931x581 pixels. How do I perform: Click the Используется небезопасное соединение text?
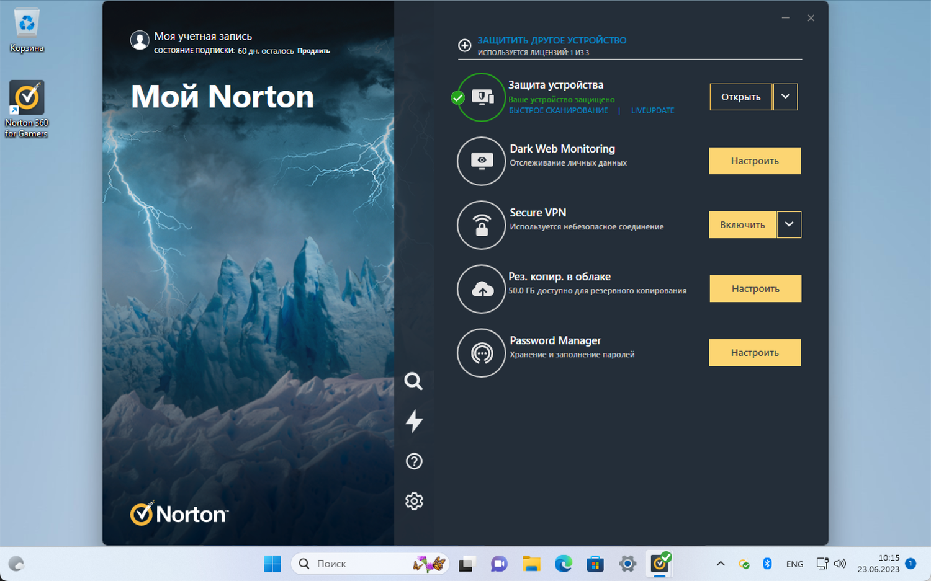click(587, 227)
